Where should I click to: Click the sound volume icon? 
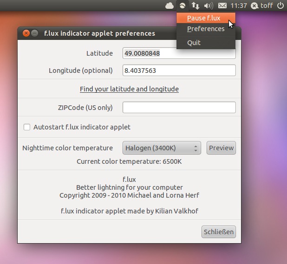[209, 6]
